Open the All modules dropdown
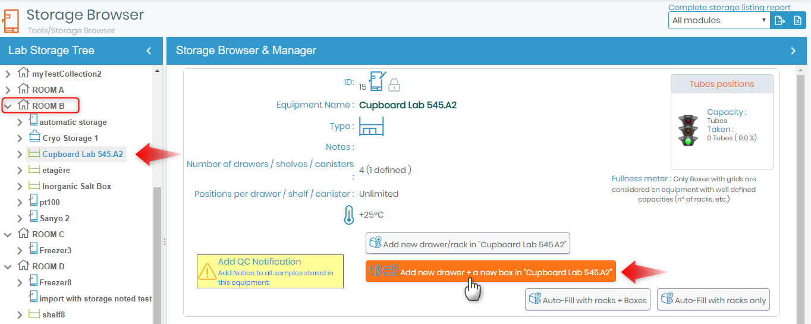The height and width of the screenshot is (324, 811). [718, 20]
